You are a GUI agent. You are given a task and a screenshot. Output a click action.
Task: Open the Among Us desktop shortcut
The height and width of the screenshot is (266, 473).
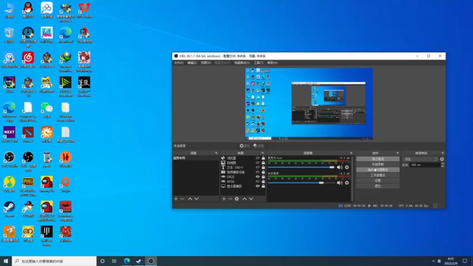click(x=47, y=184)
